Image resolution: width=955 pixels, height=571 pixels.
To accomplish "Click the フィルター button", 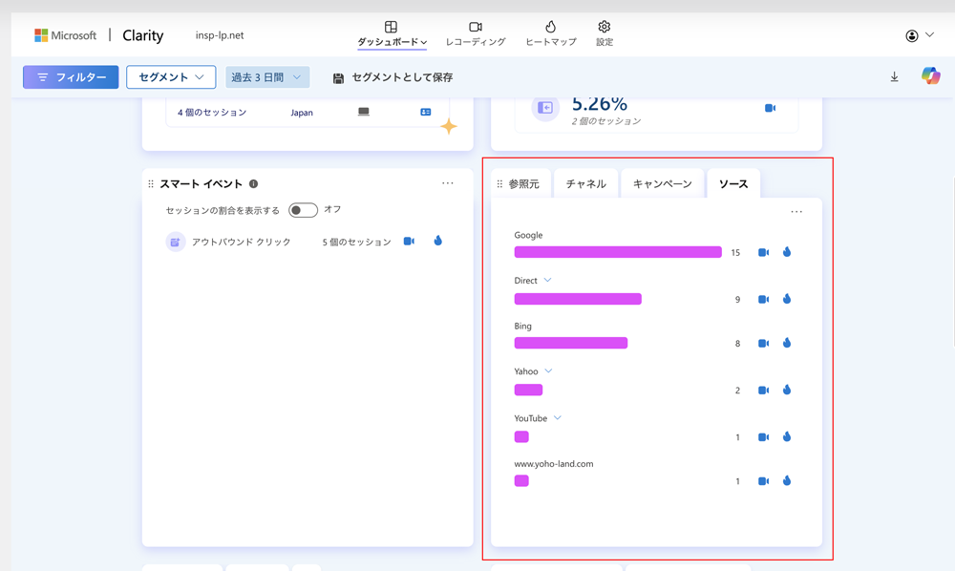I will pyautogui.click(x=71, y=77).
